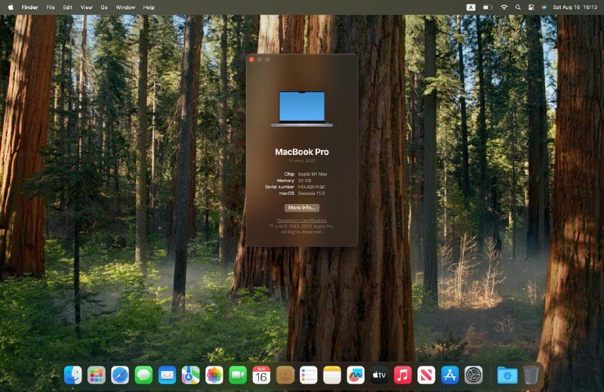Open Safari compass icon in Dock
The image size is (604, 392).
[x=120, y=375]
